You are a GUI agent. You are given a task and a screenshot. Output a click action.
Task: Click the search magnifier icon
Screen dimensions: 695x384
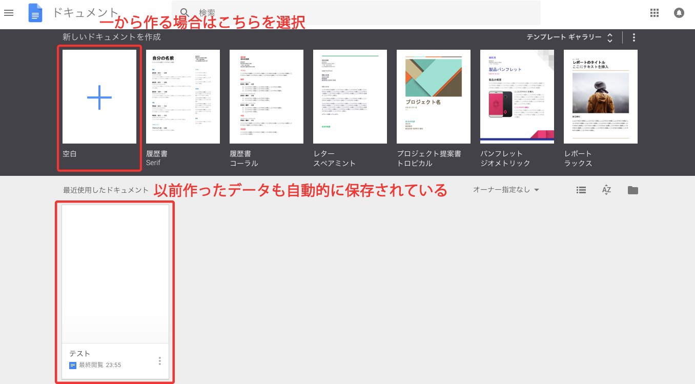pos(185,13)
